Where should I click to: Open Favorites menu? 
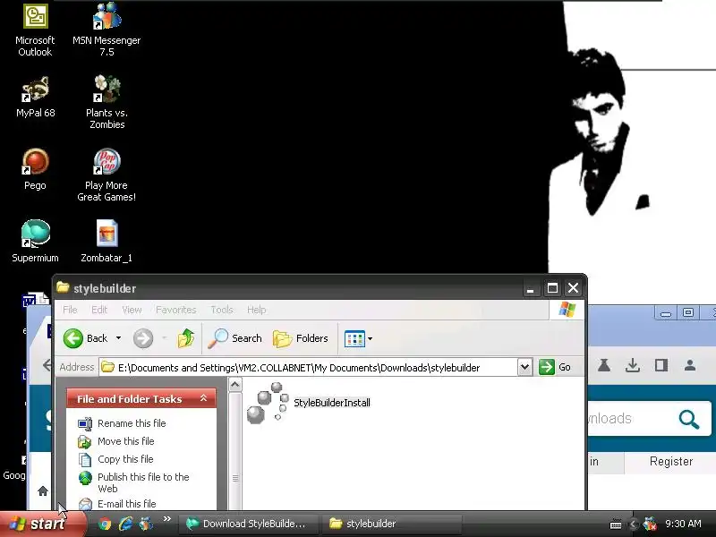[x=175, y=310]
